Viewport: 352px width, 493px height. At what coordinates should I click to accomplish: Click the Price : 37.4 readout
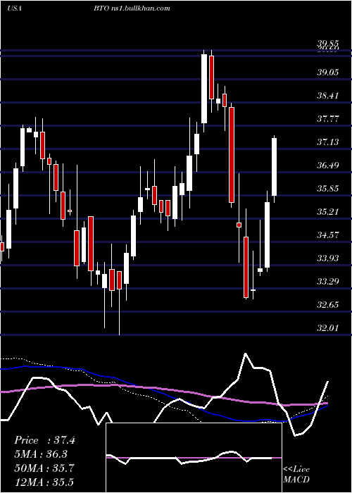[44, 440]
